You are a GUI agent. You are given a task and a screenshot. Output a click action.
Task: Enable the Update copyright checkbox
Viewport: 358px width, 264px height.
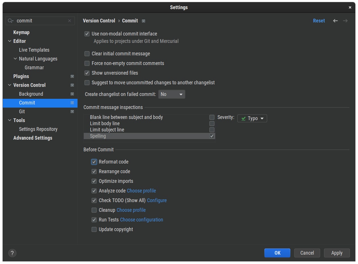tap(94, 229)
